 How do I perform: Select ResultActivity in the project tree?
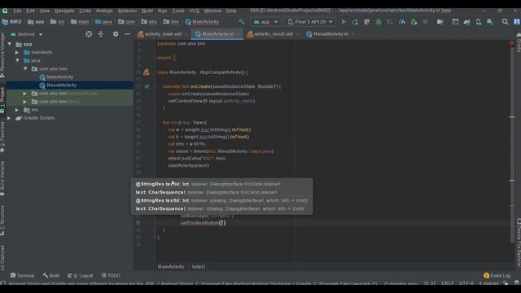[x=62, y=85]
